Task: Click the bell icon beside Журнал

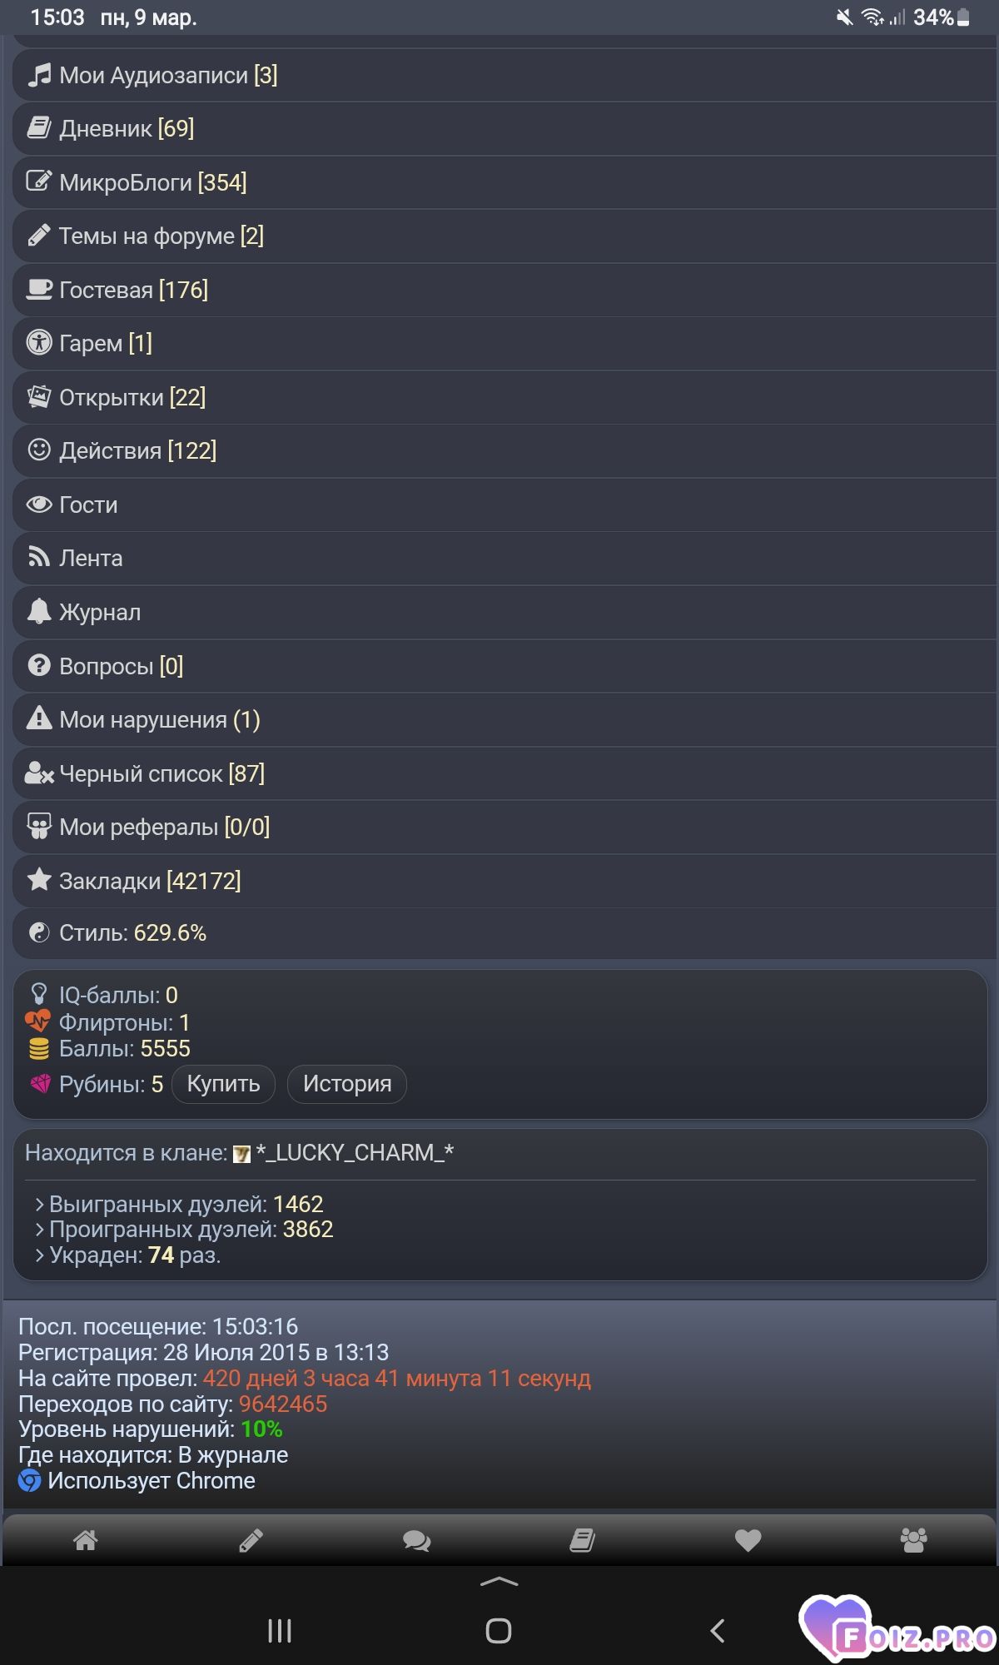Action: [x=39, y=611]
